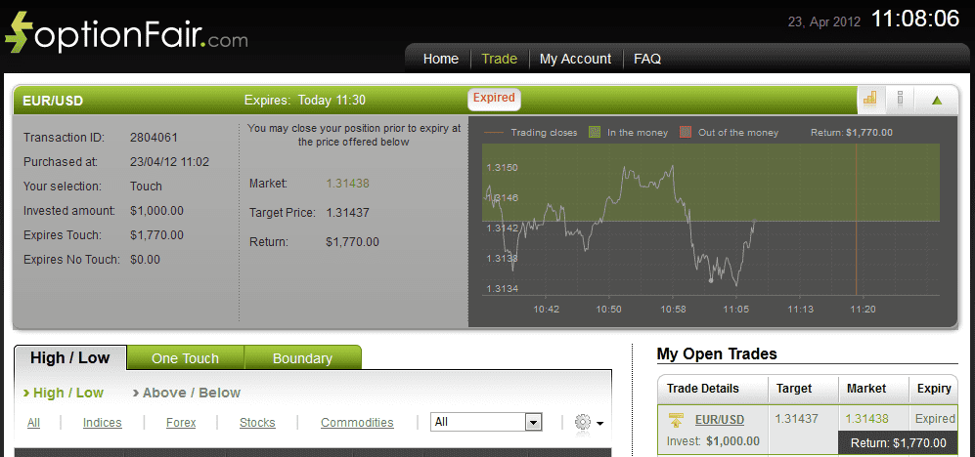This screenshot has height=457, width=975.
Task: Click the green In the money legend square
Action: pyautogui.click(x=595, y=132)
